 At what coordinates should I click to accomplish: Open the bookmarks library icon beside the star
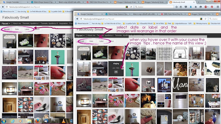pyautogui.click(x=181, y=7)
